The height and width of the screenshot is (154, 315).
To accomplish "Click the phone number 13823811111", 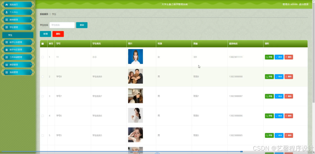I will pos(236,57).
